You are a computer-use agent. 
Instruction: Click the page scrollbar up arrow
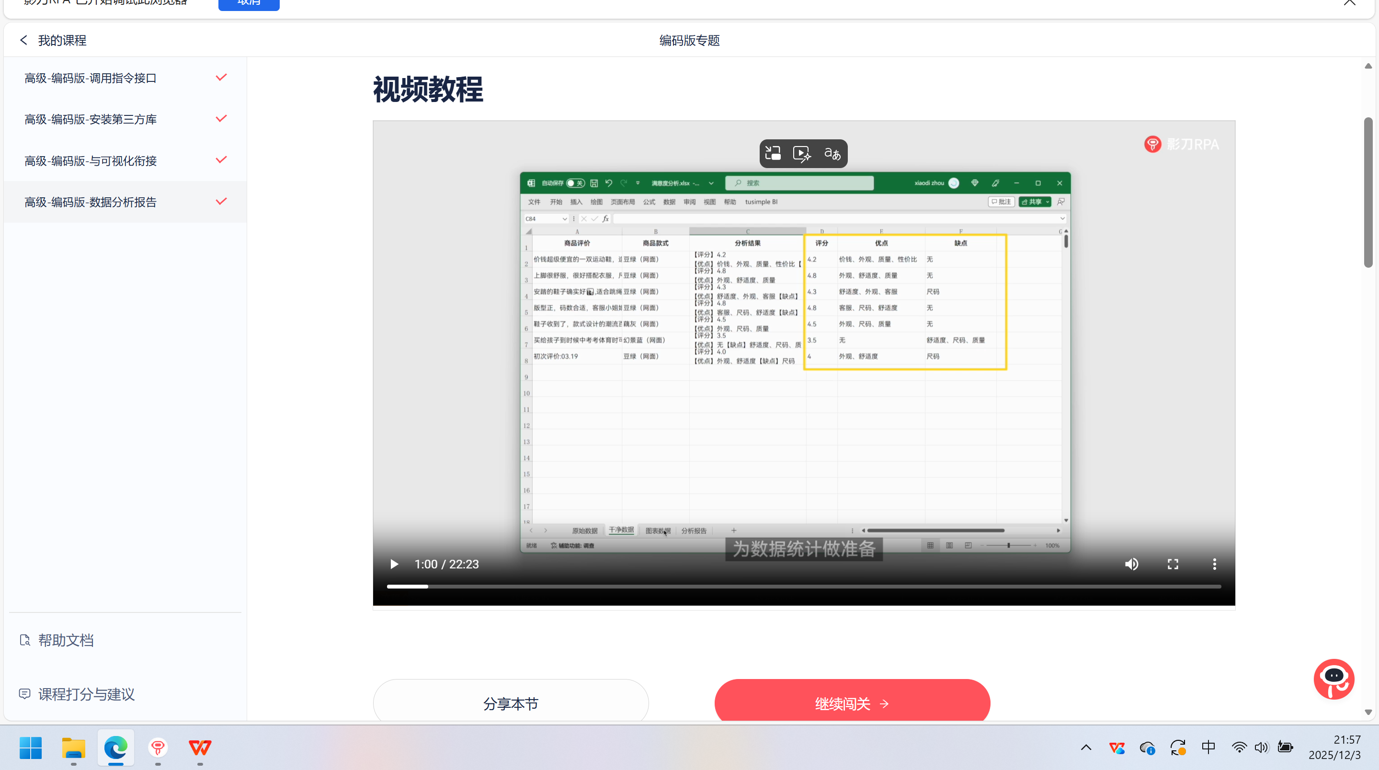(x=1368, y=66)
